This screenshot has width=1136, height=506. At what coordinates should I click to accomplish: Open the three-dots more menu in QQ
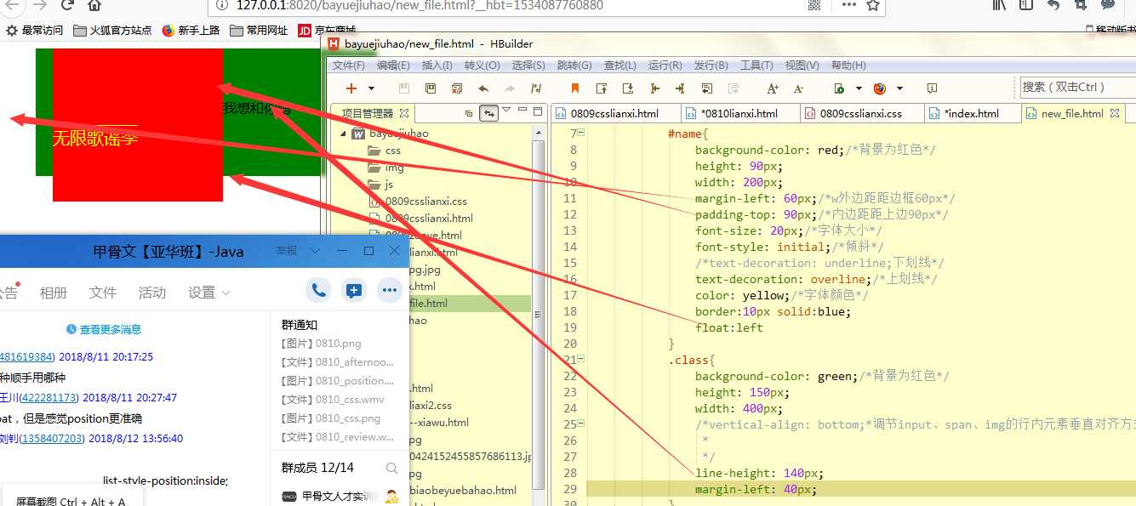coord(390,291)
